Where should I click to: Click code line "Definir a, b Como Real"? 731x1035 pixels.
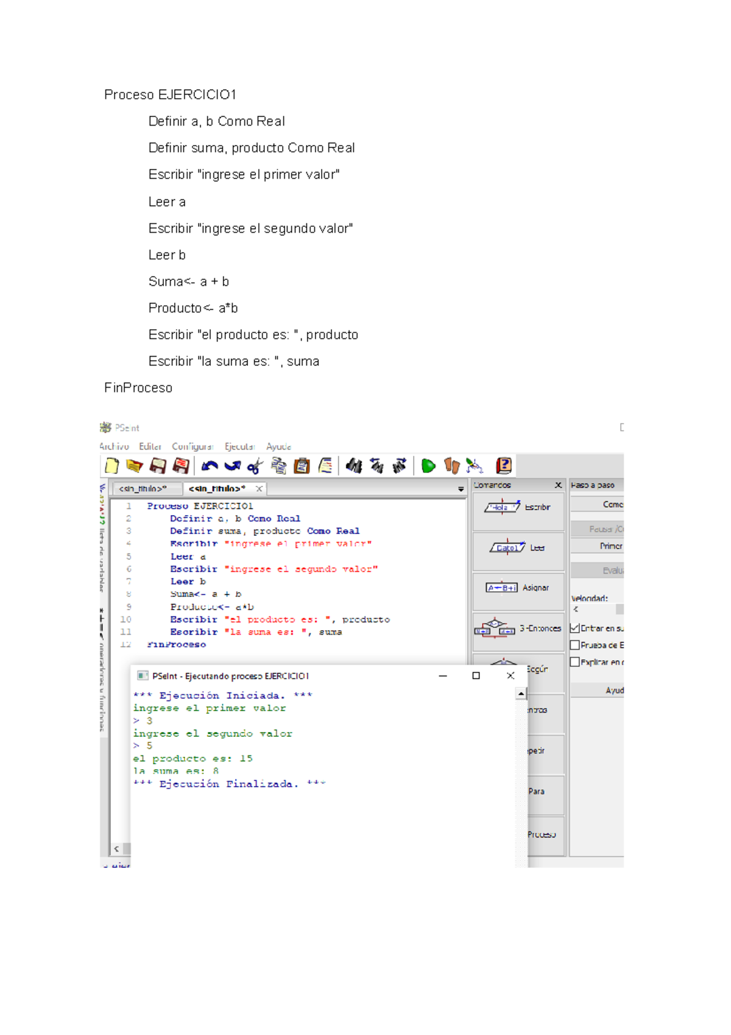[x=235, y=519]
